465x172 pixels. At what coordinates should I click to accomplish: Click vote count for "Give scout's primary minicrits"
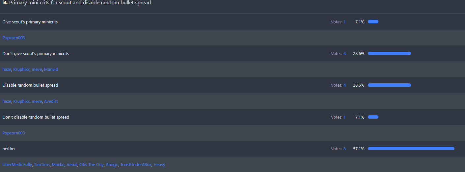pyautogui.click(x=344, y=22)
